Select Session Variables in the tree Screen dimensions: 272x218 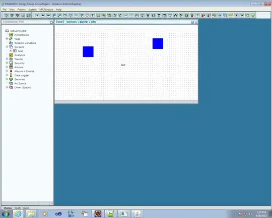click(25, 43)
